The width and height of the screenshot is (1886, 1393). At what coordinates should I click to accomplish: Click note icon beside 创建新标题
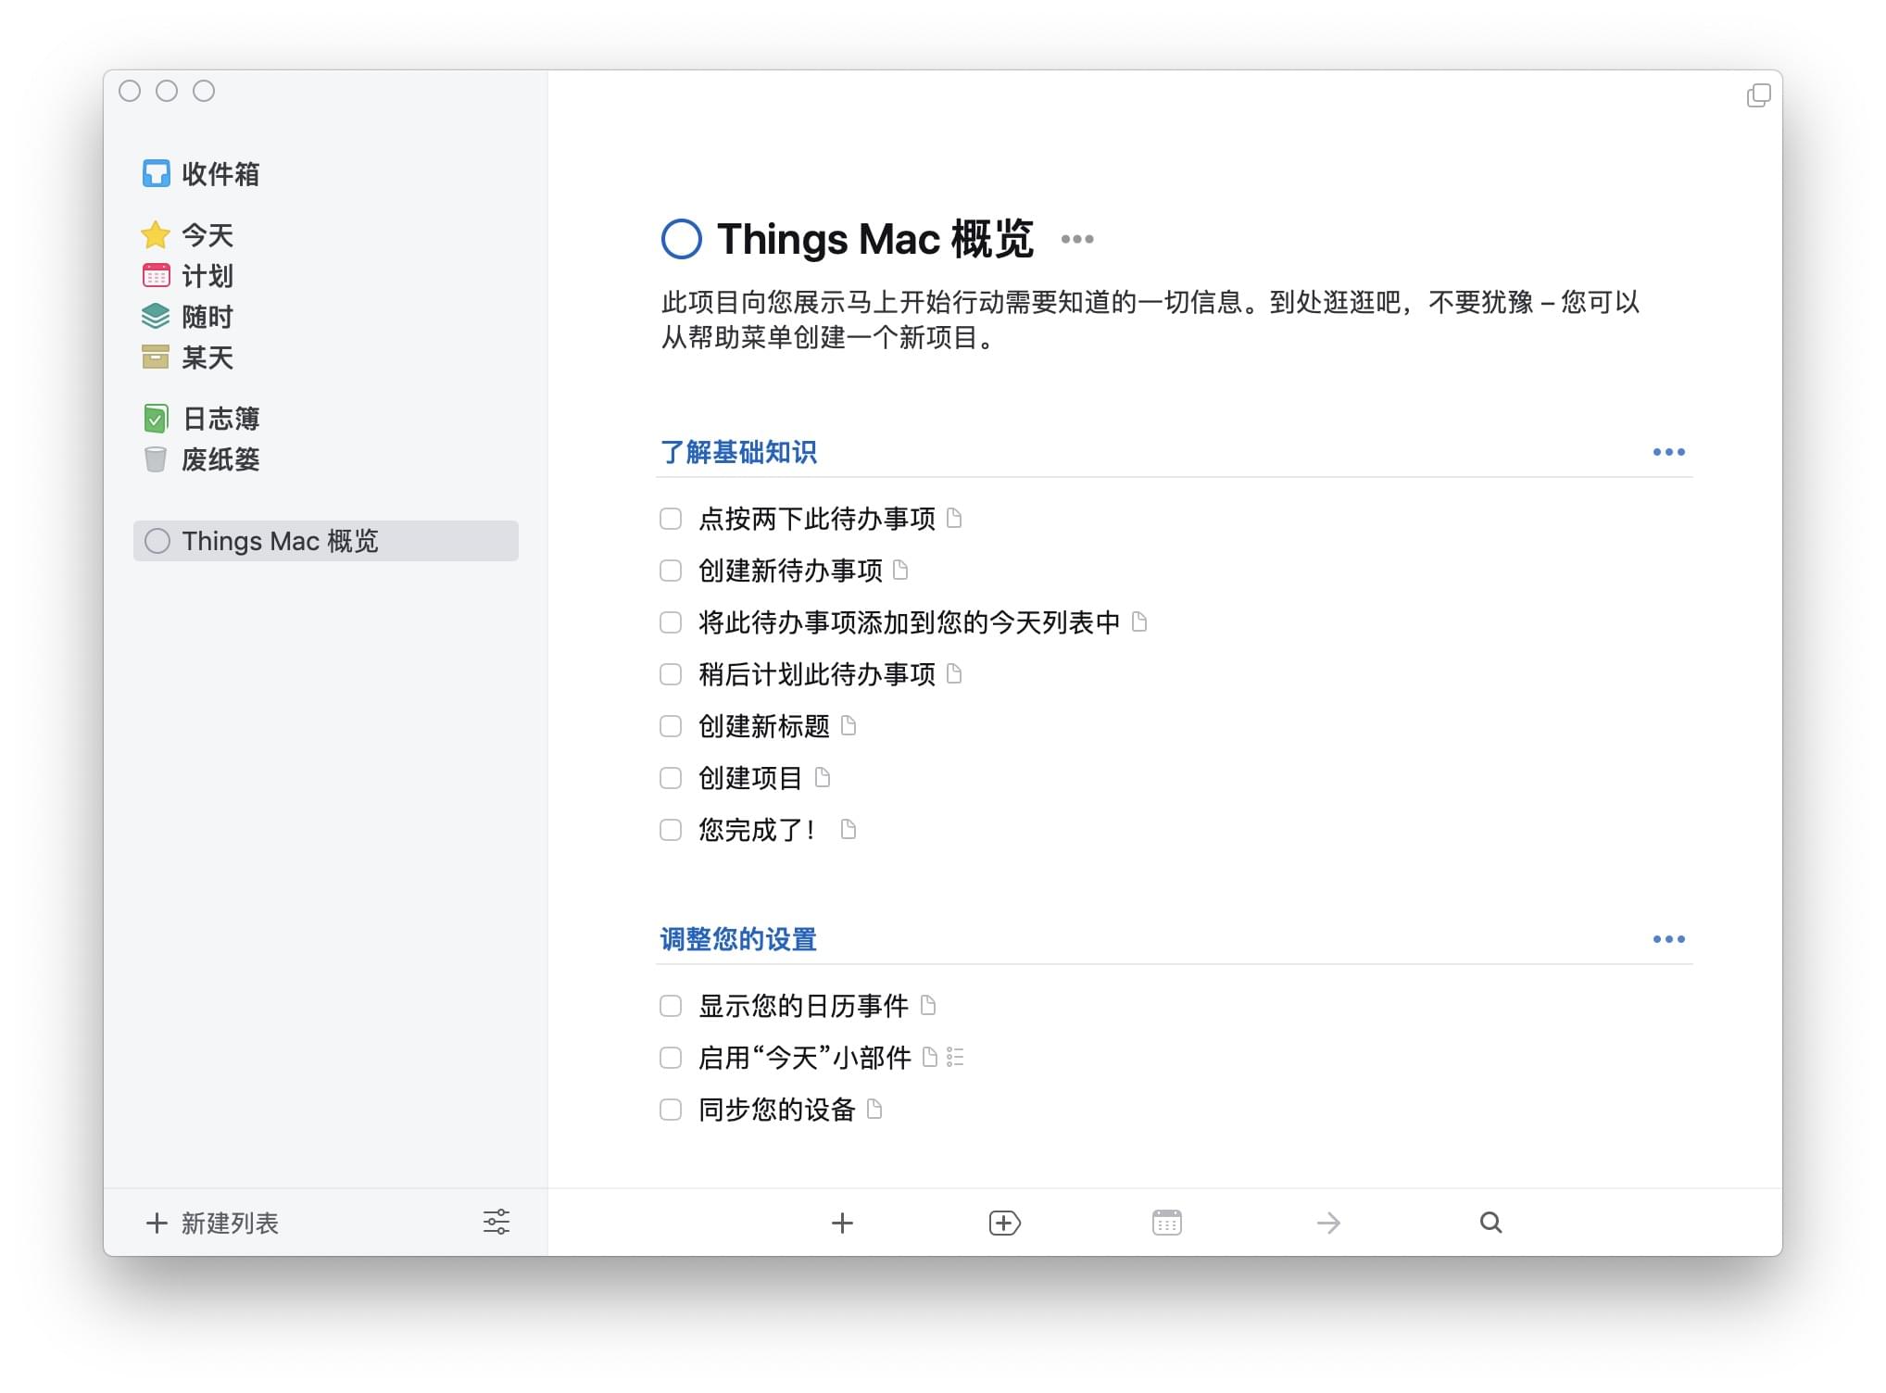click(849, 726)
